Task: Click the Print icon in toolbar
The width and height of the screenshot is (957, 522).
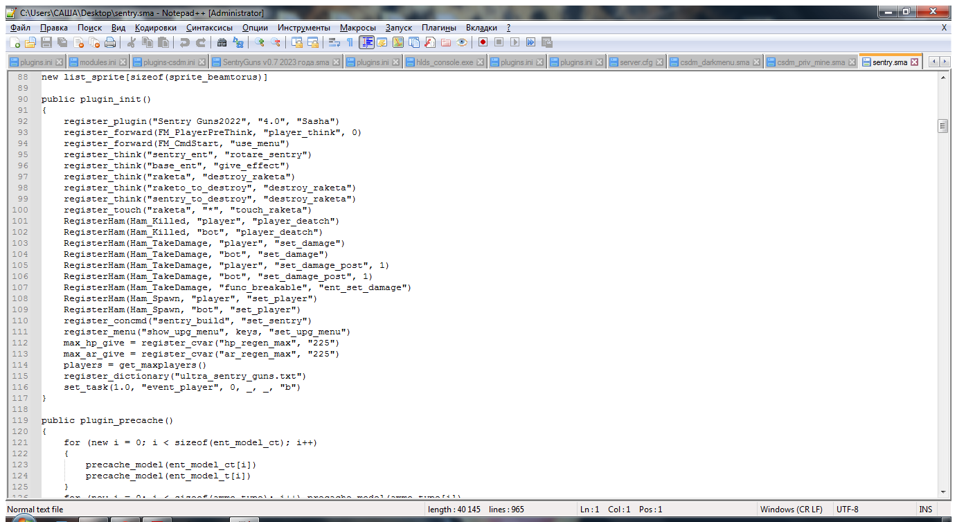Action: coord(110,43)
